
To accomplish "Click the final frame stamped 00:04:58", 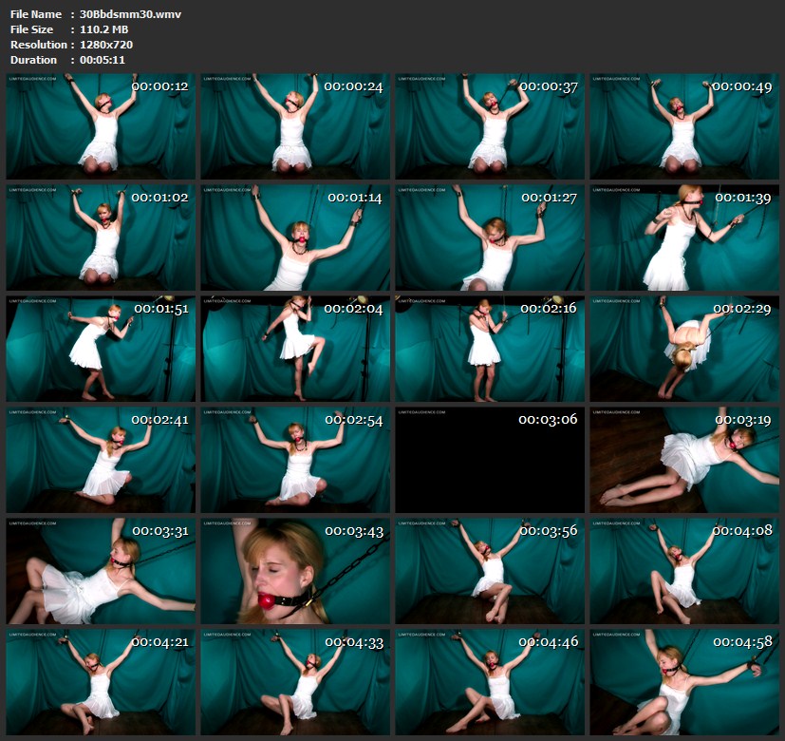I will [684, 682].
